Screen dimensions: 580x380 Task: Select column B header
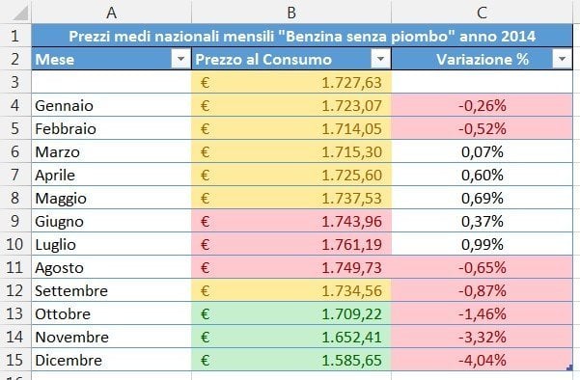[x=291, y=13]
